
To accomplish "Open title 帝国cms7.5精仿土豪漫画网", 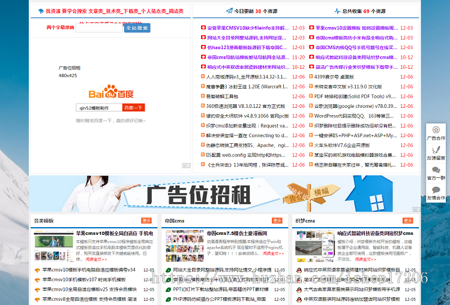I will tap(237, 233).
